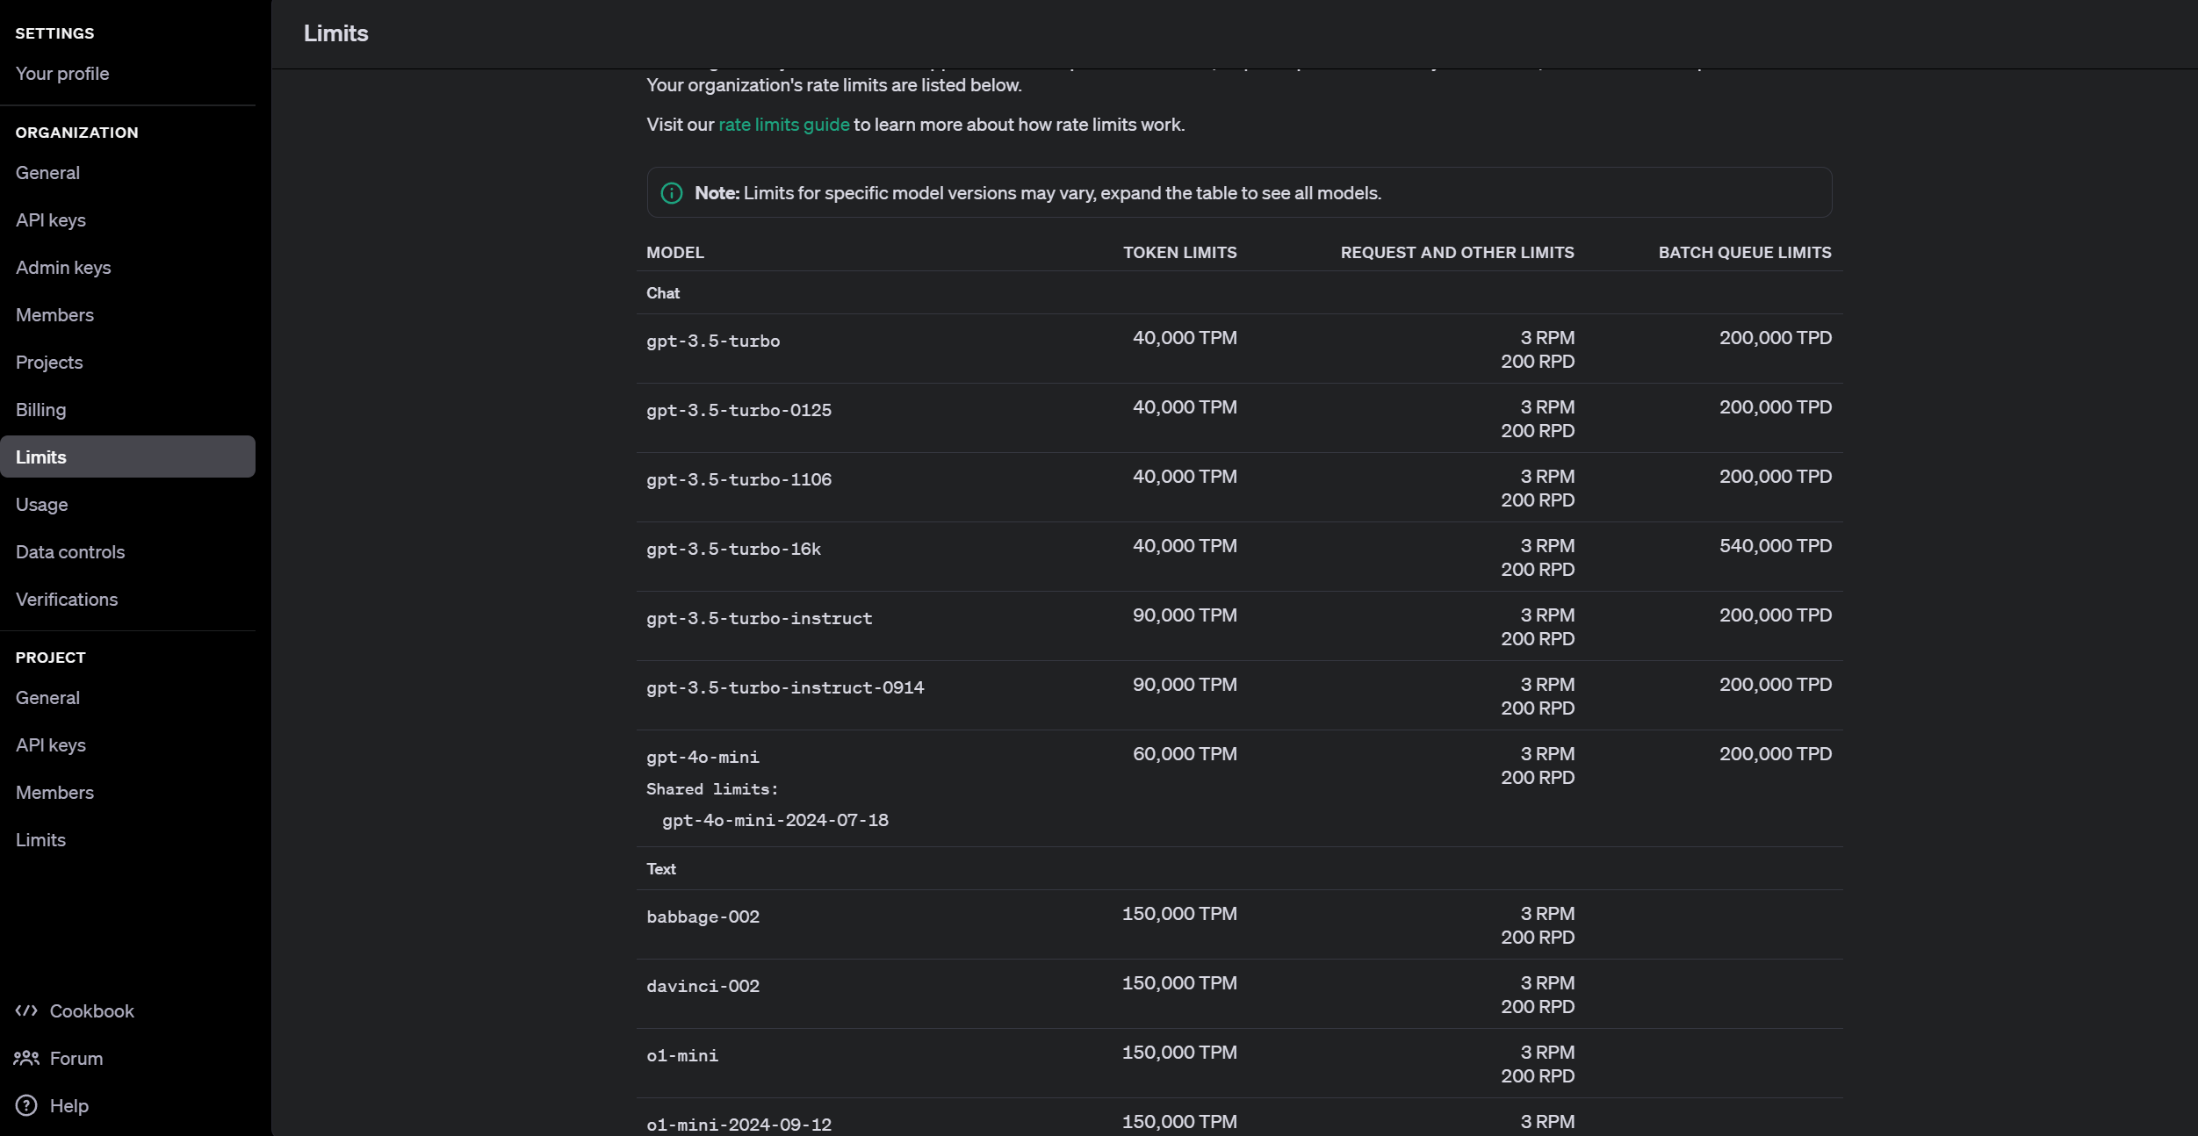2198x1136 pixels.
Task: Click the Token Limits column header
Action: [1179, 253]
